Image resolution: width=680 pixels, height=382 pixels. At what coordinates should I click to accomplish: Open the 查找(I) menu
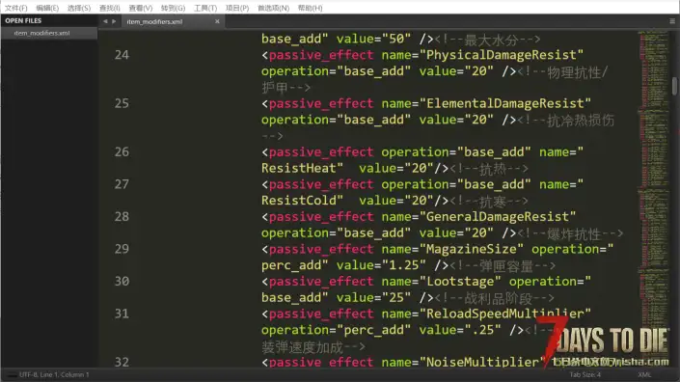[110, 8]
